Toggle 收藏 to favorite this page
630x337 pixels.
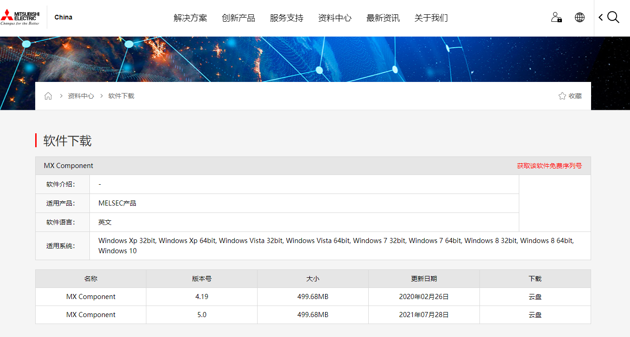coord(576,95)
